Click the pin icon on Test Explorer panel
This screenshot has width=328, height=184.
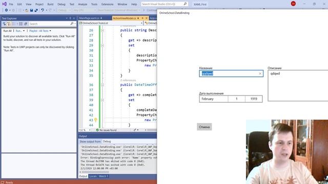pyautogui.click(x=70, y=18)
